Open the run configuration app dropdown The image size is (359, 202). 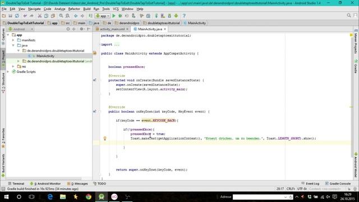click(103, 16)
